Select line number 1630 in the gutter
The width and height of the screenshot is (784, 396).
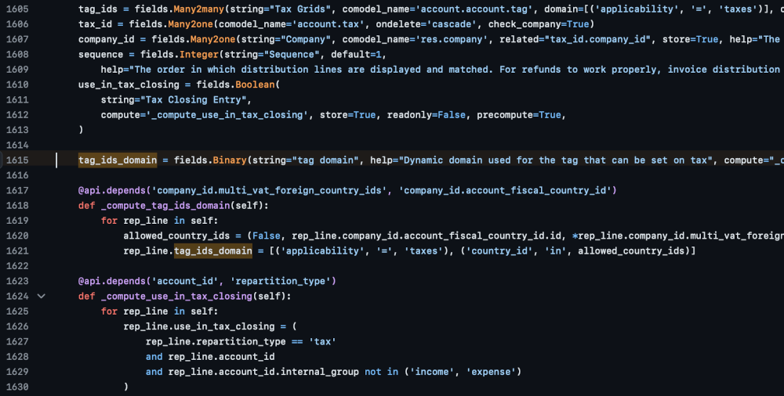tap(16, 387)
